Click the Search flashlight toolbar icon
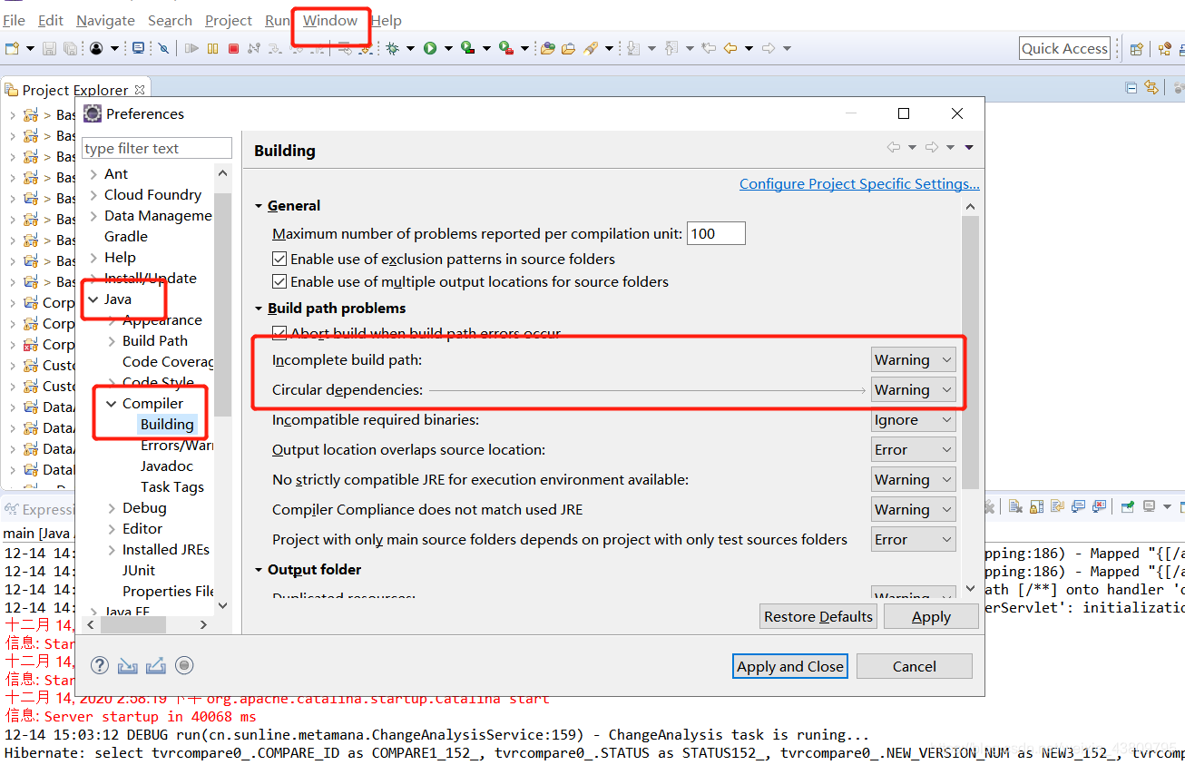The width and height of the screenshot is (1185, 765). tap(591, 48)
